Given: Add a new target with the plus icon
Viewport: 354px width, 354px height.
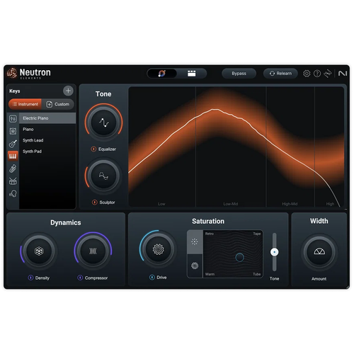Looking at the screenshot, I should point(68,91).
